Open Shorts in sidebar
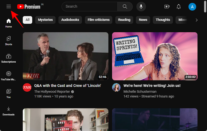This screenshot has width=207, height=131. point(9,41)
